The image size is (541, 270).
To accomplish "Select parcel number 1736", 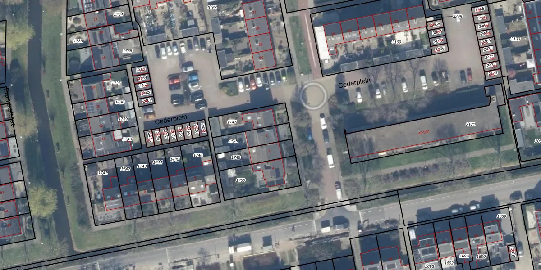I will [128, 51].
